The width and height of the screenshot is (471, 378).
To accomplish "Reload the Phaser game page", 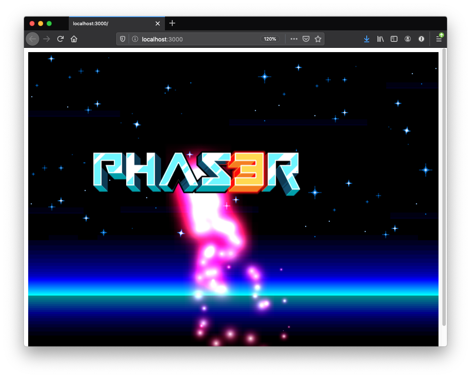I will (60, 39).
